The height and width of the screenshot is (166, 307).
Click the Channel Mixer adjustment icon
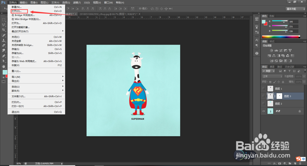pos(288,56)
